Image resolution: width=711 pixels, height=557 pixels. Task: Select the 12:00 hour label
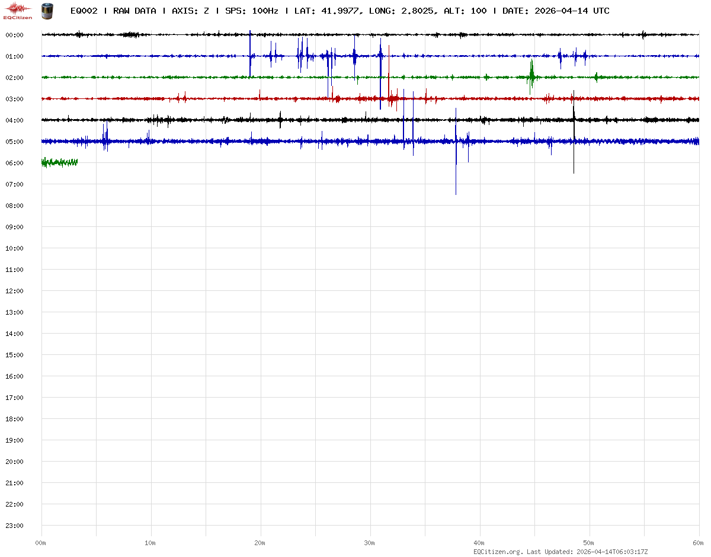tap(14, 291)
